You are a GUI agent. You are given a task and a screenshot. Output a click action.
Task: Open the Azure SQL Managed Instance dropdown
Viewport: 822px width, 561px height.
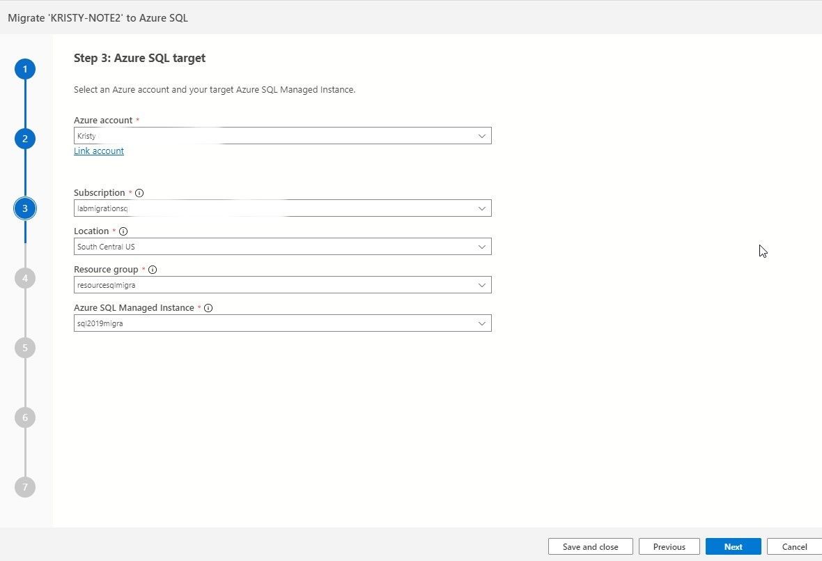point(283,323)
